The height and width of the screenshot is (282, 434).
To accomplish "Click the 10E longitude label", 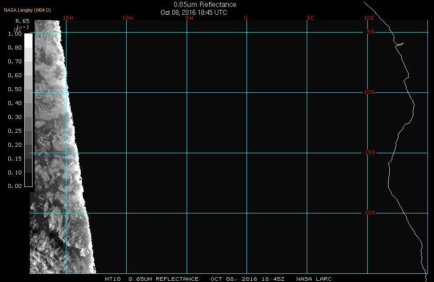I will [369, 18].
